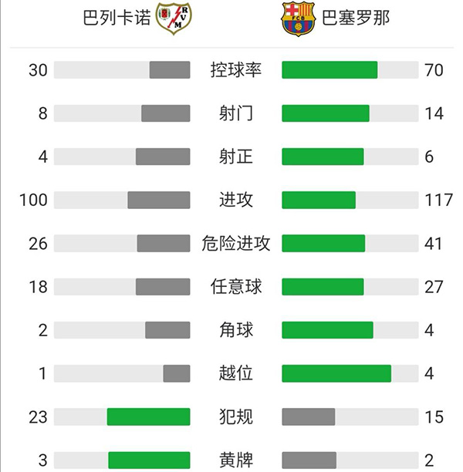Viewport: 463px width, 472px height.
Task: Click Rayo's gray 控球率 bar
Action: click(x=170, y=70)
